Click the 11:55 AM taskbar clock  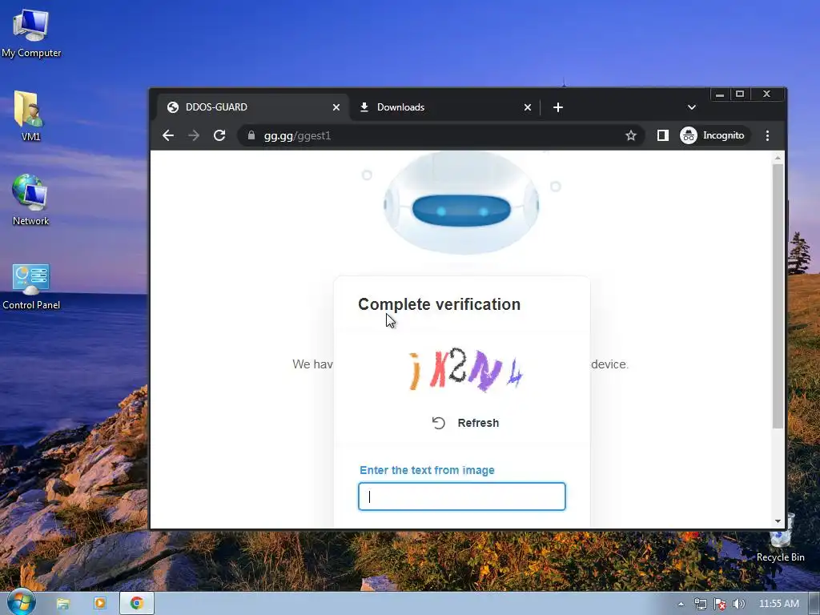(778, 604)
